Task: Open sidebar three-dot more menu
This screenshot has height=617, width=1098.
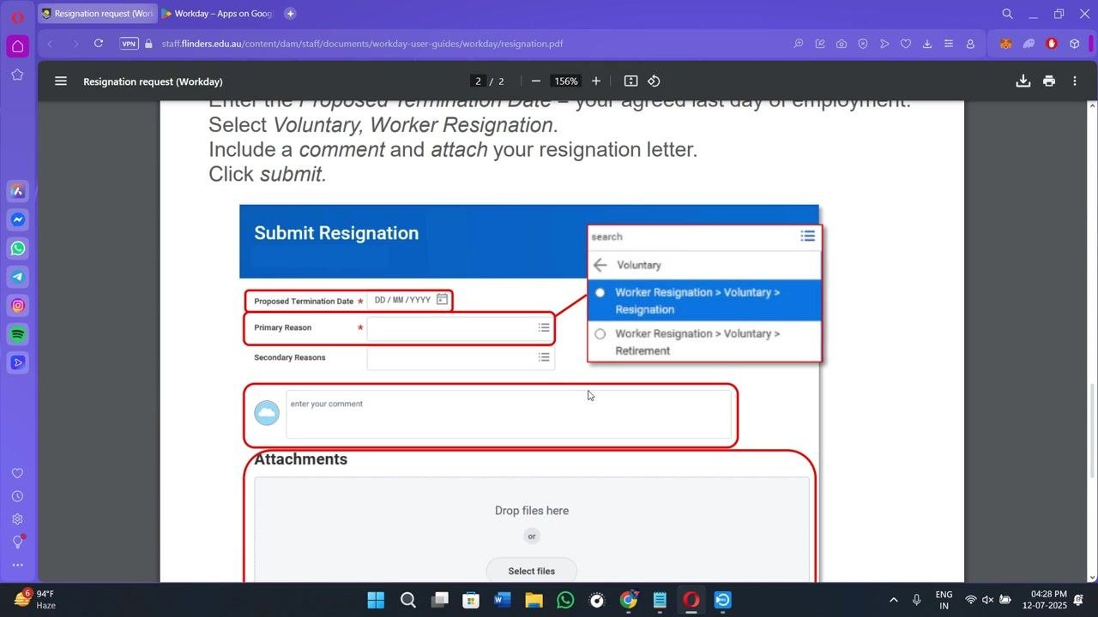Action: [x=17, y=566]
